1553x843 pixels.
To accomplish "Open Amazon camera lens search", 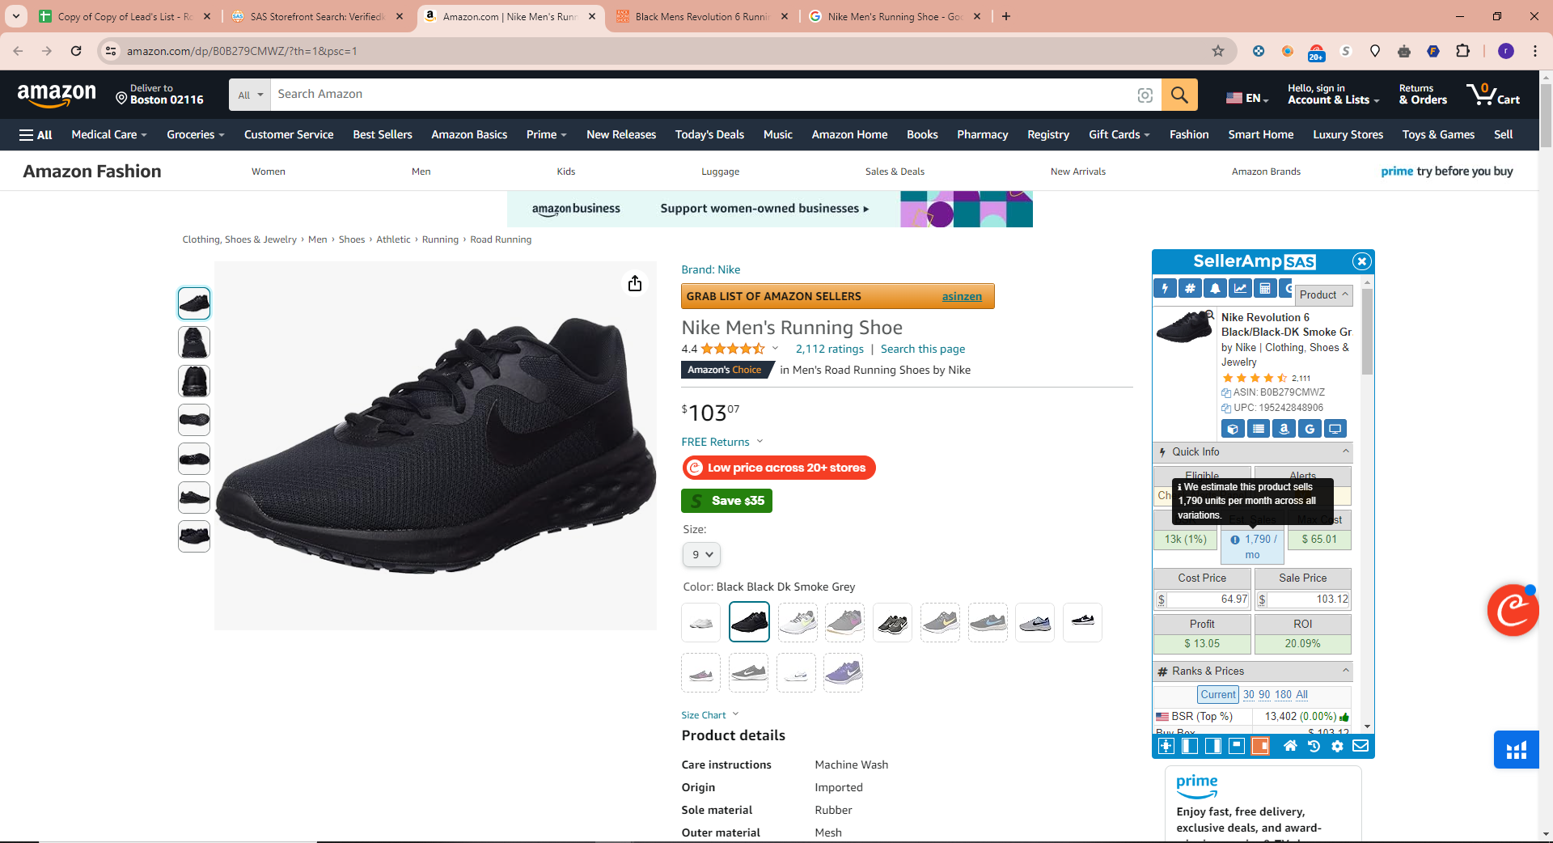I will [x=1145, y=95].
